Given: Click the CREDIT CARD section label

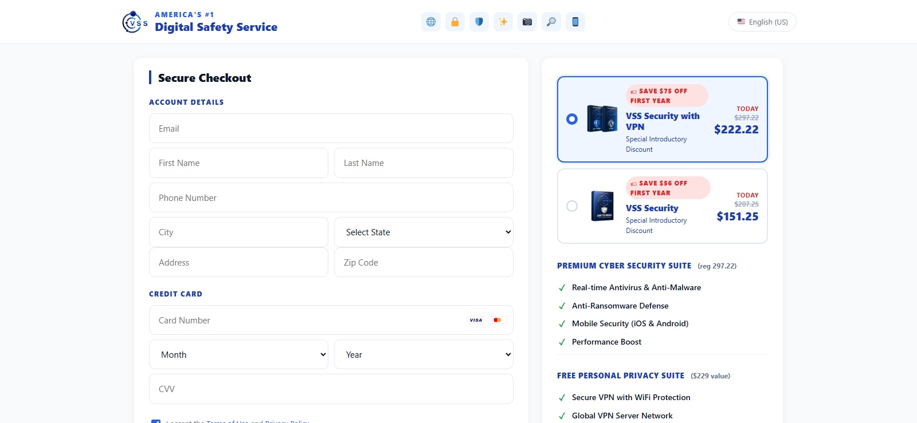Looking at the screenshot, I should [x=175, y=294].
